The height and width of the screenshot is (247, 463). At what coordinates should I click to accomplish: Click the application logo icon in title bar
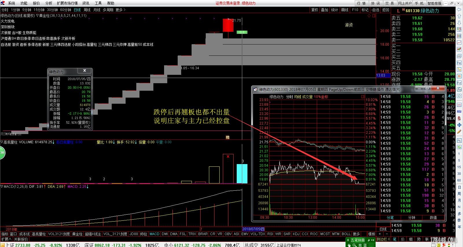(x=3, y=3)
